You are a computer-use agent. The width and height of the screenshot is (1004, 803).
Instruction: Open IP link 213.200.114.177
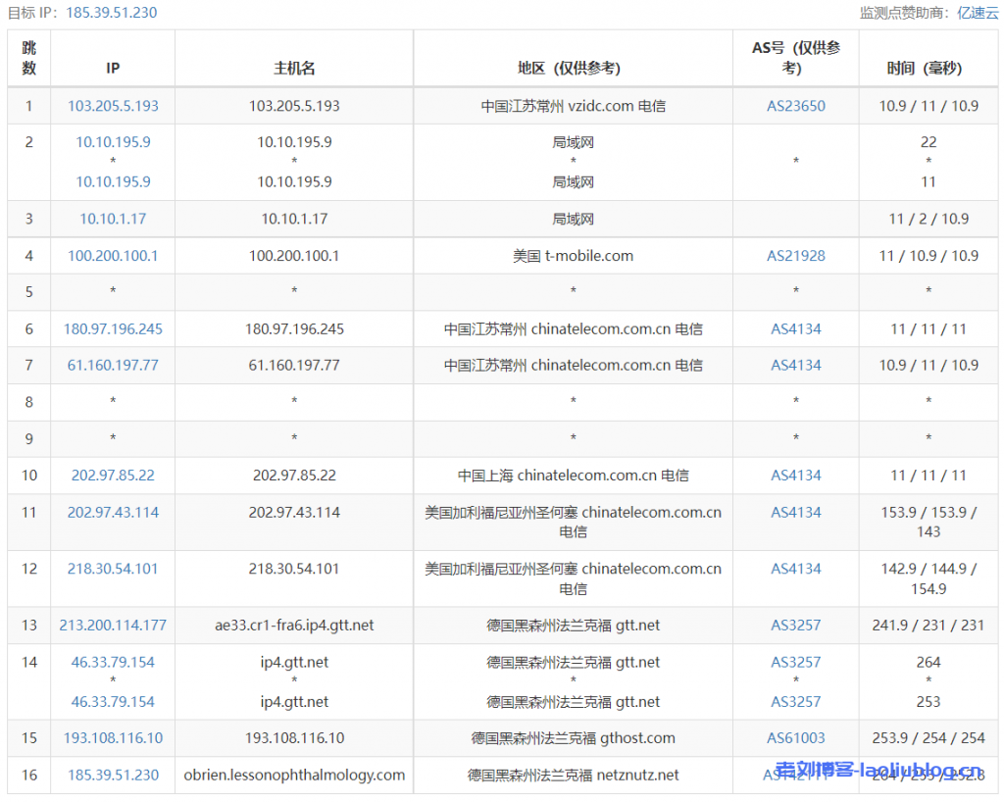click(113, 626)
